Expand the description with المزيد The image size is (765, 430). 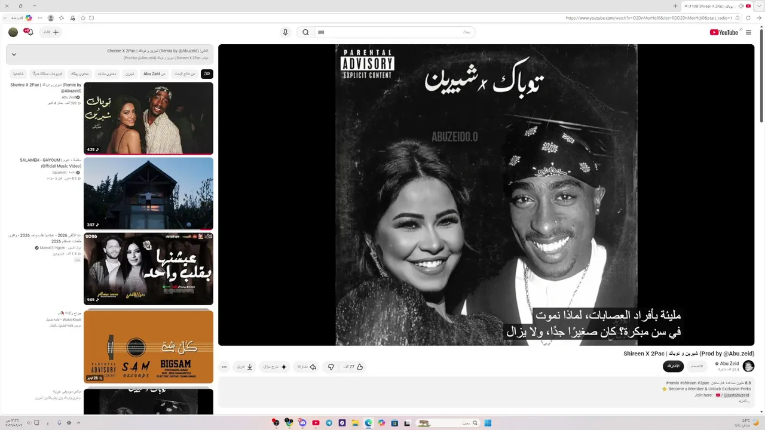pos(744,401)
